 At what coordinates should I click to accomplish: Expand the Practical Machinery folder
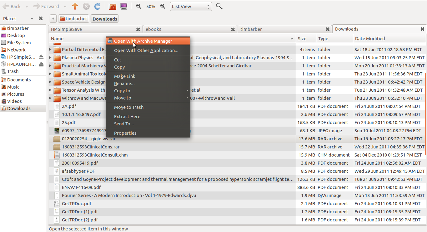pyautogui.click(x=51, y=66)
